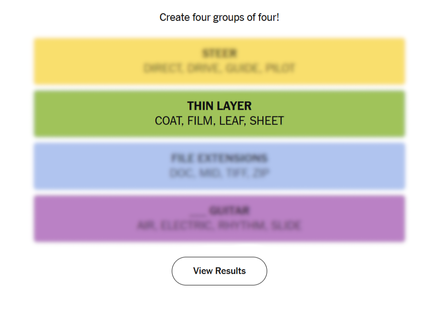The image size is (448, 317).
Task: Click empty left area of yellow card
Action: (72, 61)
